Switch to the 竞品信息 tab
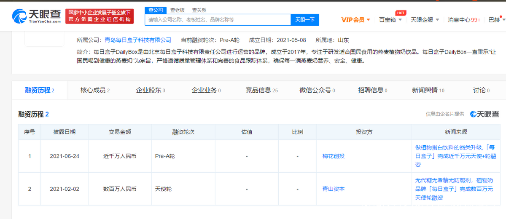506x219 pixels. coord(261,90)
